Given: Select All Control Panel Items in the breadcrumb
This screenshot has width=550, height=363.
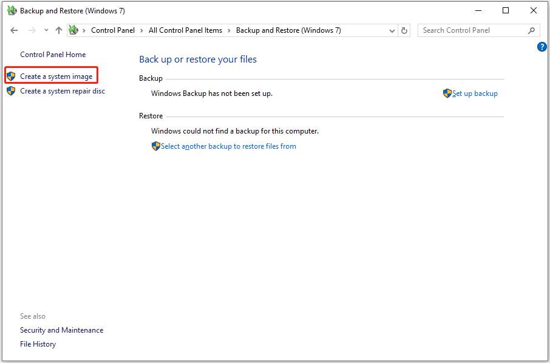Looking at the screenshot, I should coord(185,30).
